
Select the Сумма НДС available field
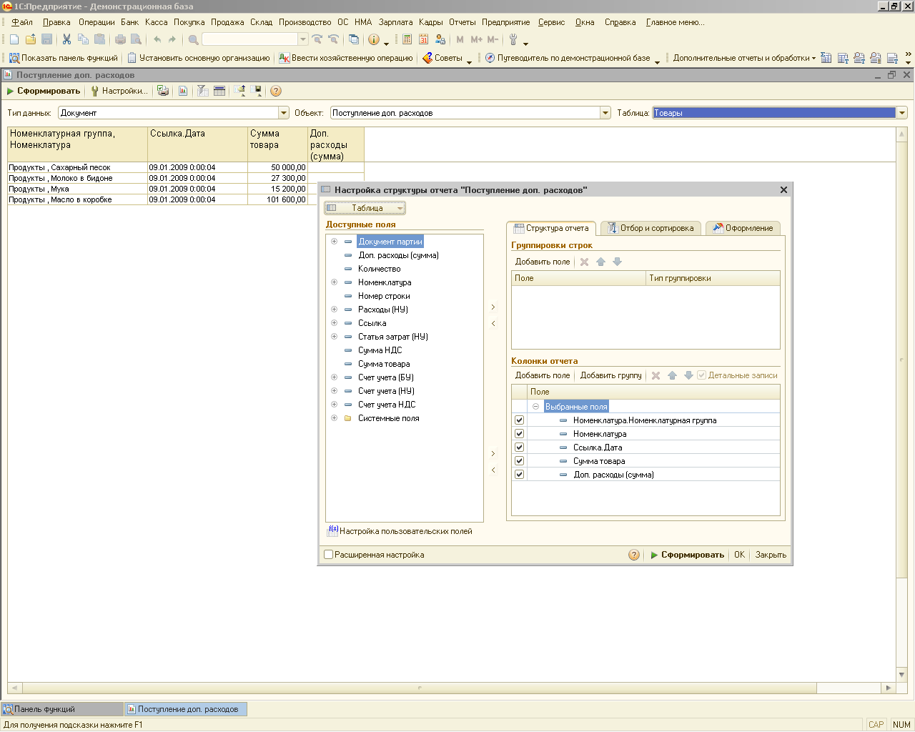[x=380, y=350]
